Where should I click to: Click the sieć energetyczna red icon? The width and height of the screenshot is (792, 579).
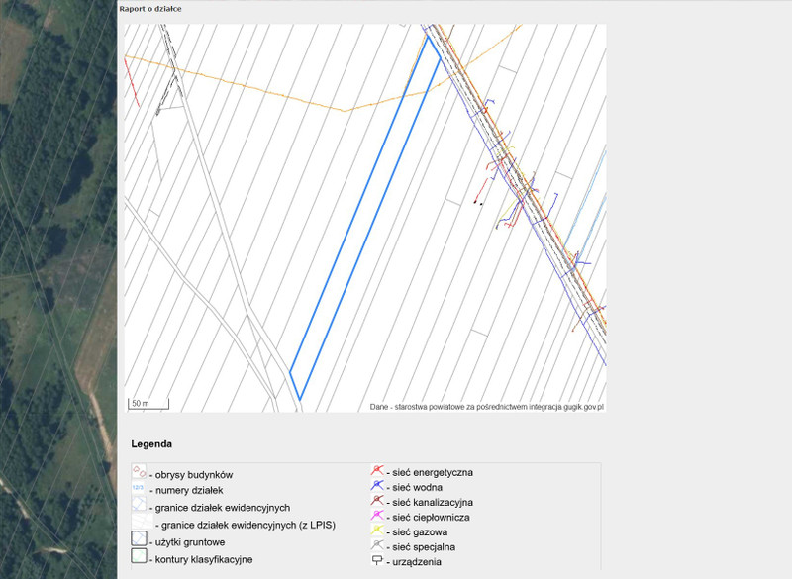click(376, 471)
